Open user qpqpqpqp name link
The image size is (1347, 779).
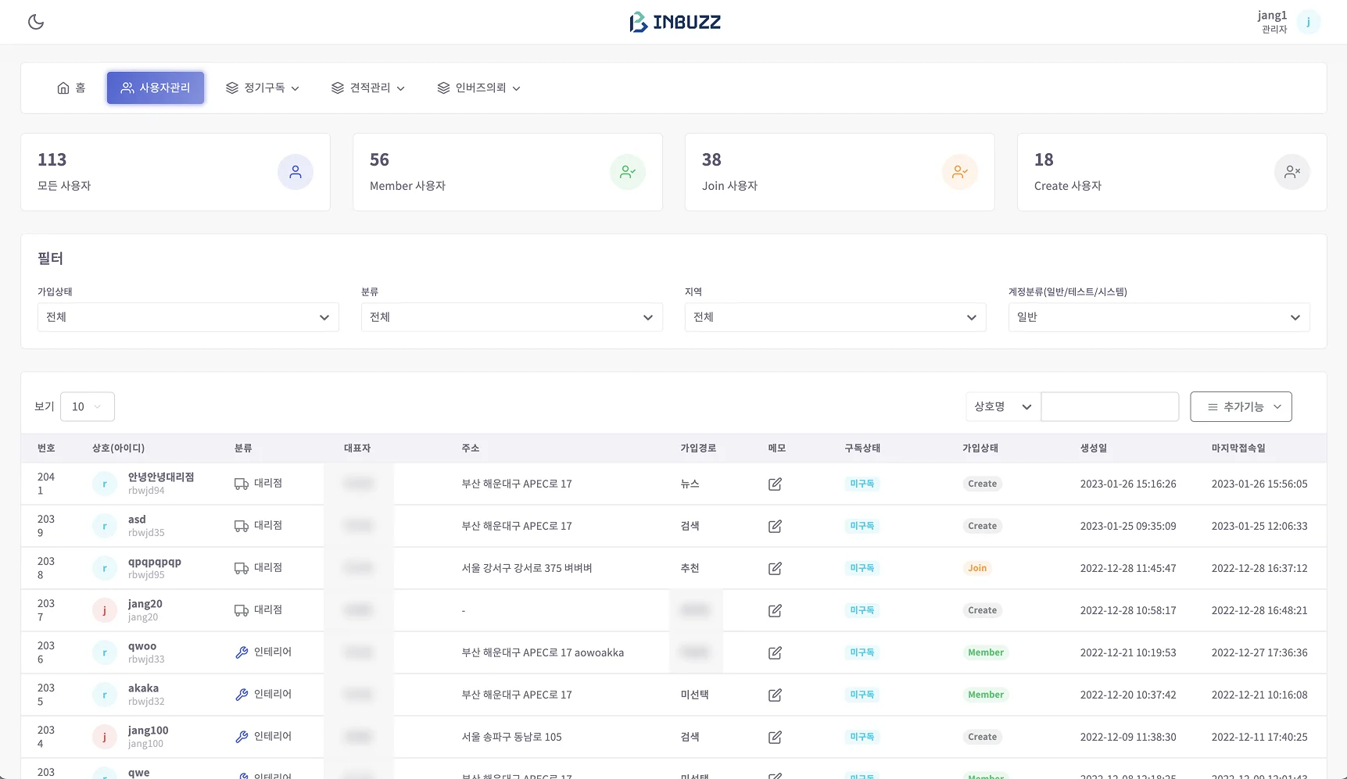(155, 562)
